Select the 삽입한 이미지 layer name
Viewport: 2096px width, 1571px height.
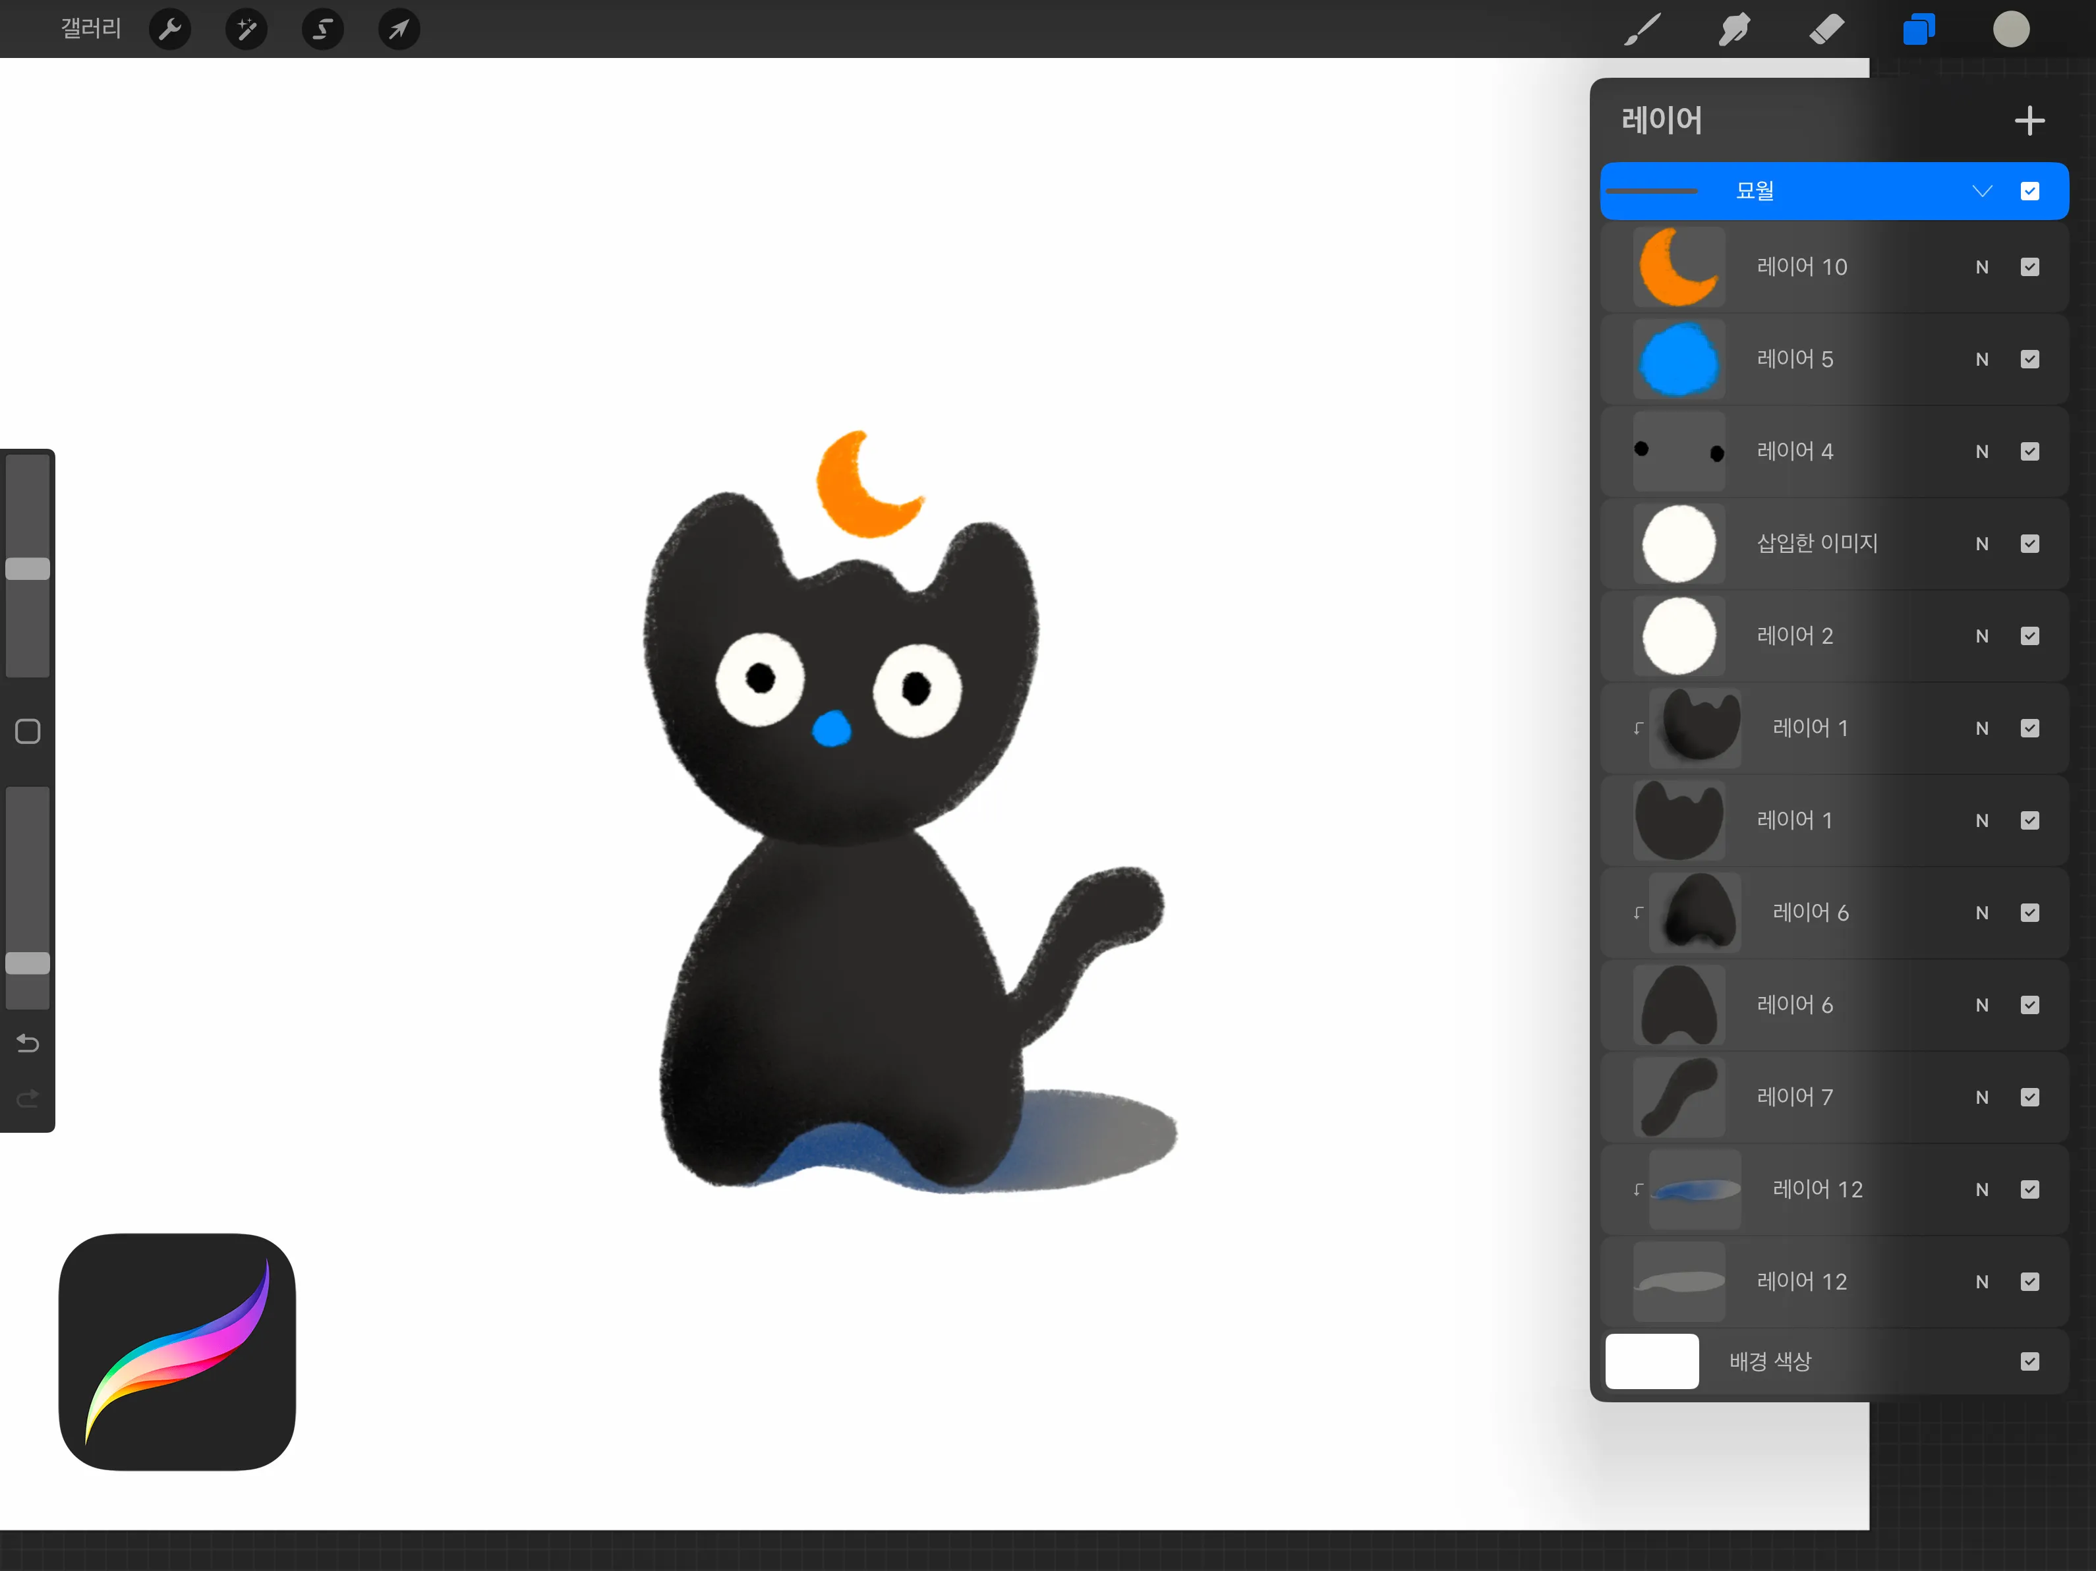coord(1817,544)
